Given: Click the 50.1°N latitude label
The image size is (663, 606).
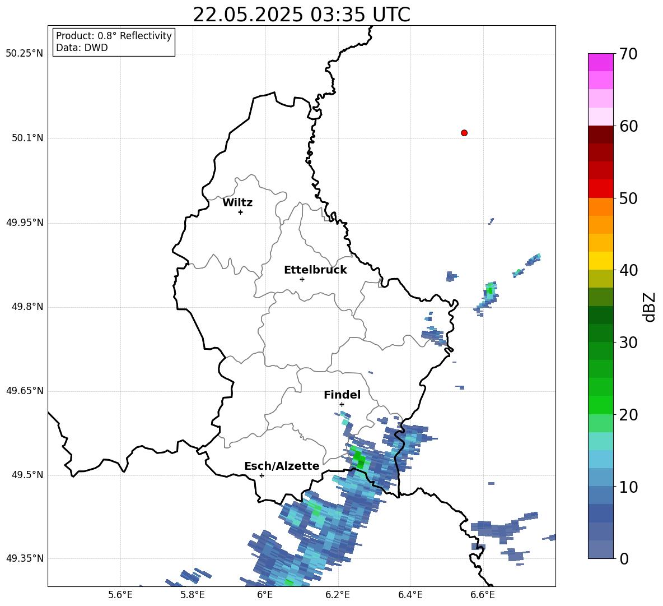Looking at the screenshot, I should click(27, 138).
